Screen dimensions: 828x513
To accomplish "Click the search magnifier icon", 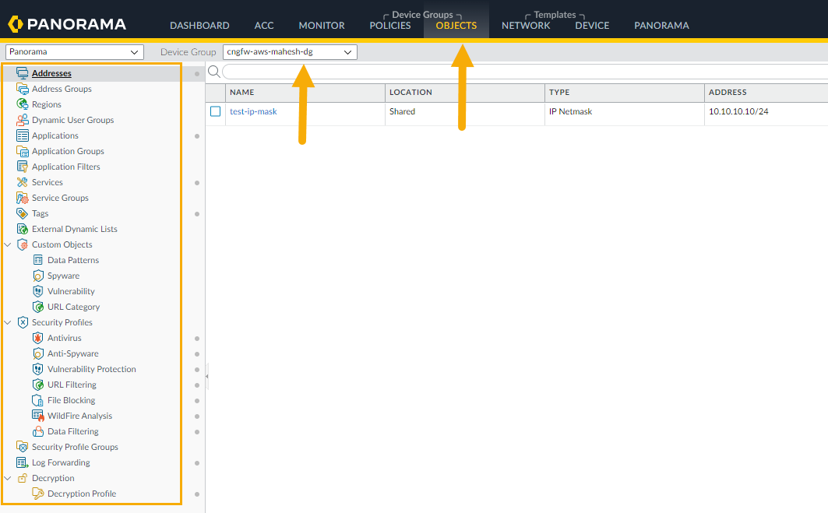I will 214,72.
